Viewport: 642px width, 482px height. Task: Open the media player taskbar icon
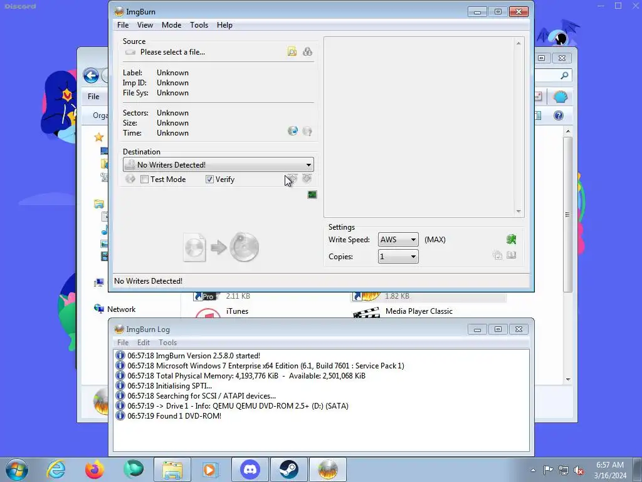tap(209, 469)
